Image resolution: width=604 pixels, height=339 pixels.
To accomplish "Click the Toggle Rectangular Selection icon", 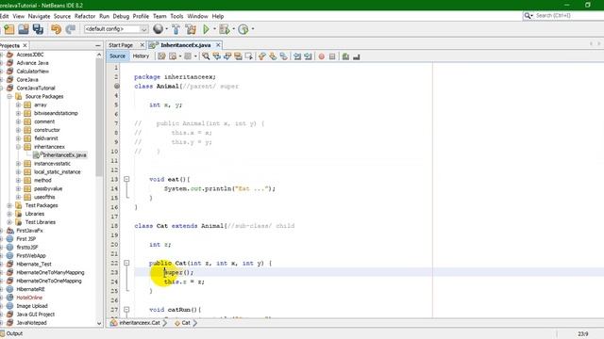I will pyautogui.click(x=249, y=56).
